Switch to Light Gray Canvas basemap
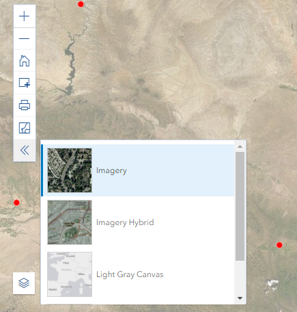This screenshot has width=297, height=312. (138, 274)
